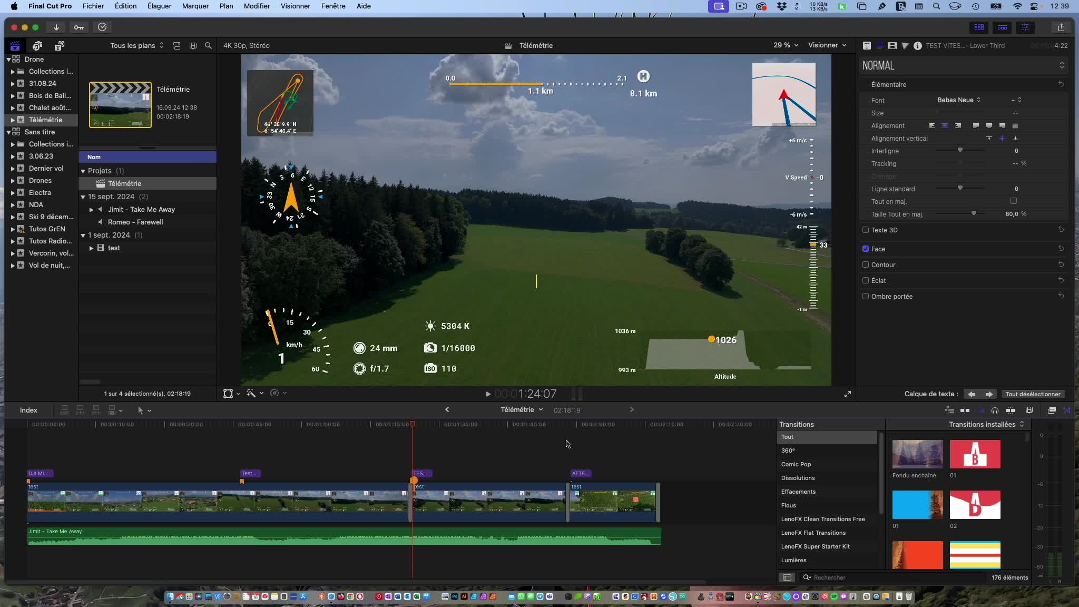Open the Modifier menu
Image resolution: width=1079 pixels, height=607 pixels.
click(x=257, y=6)
